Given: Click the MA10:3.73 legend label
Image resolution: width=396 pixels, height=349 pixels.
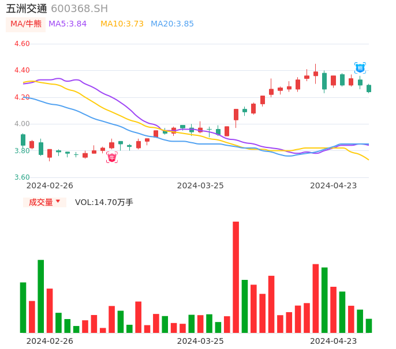Looking at the screenshot, I should pos(122,24).
